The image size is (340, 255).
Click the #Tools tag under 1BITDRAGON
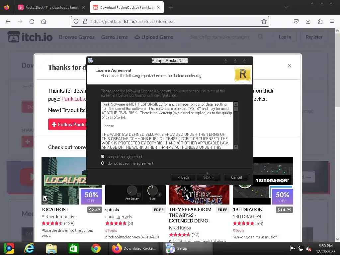[x=238, y=230]
